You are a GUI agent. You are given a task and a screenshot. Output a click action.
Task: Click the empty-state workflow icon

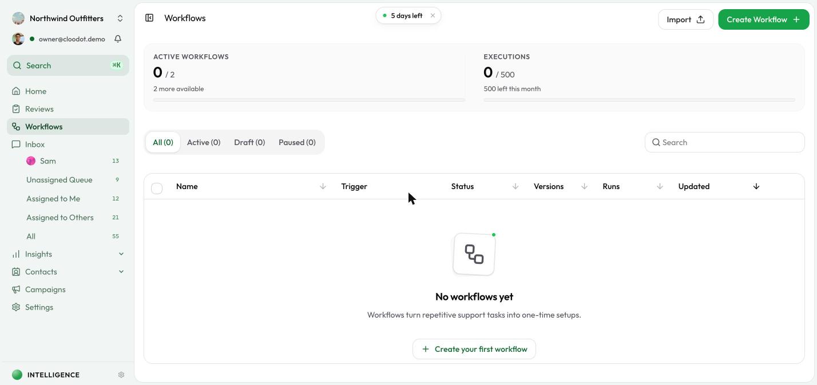[x=474, y=254]
